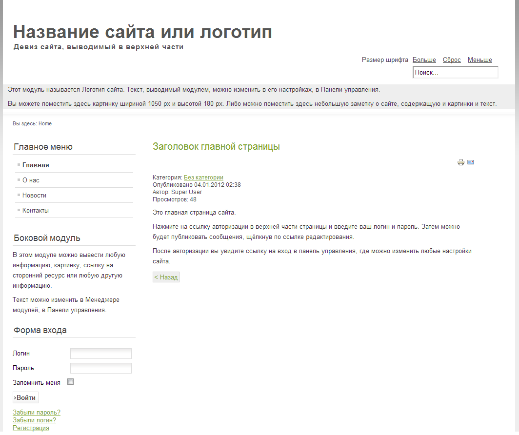The width and height of the screenshot is (519, 435).
Task: Go to the "Контакты" menu page
Action: pyautogui.click(x=35, y=211)
